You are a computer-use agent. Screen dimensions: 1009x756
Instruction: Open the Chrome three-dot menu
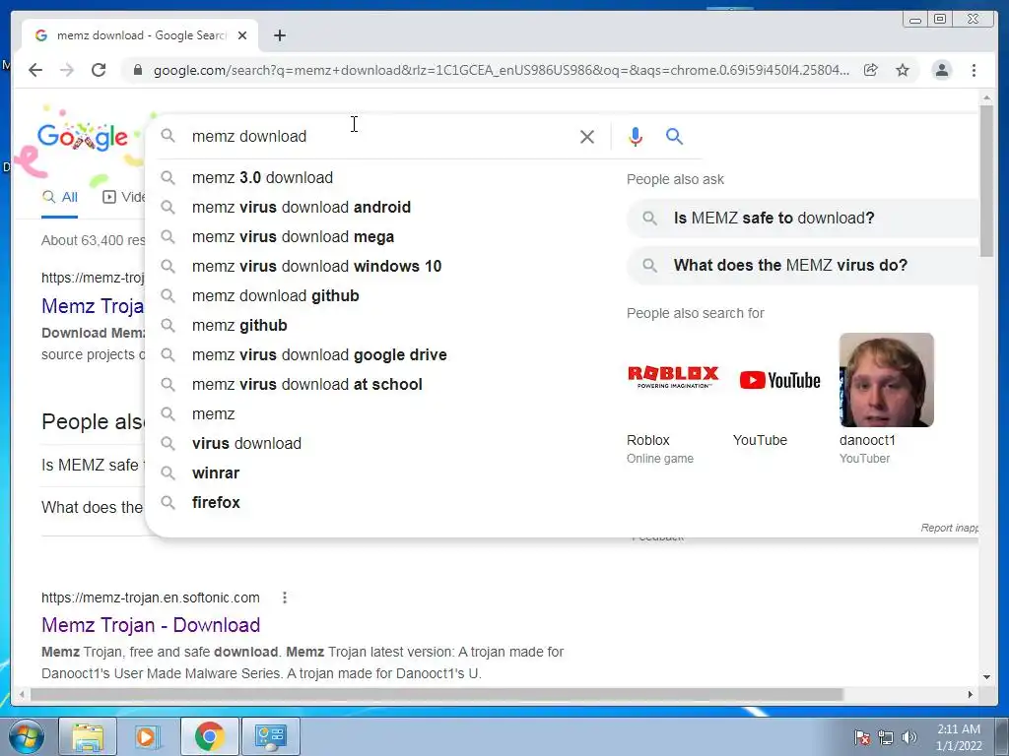click(x=974, y=70)
